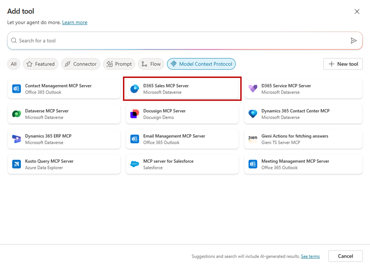Click the D365 Sales MCP Server icon
This screenshot has width=370, height=265.
[x=135, y=89]
